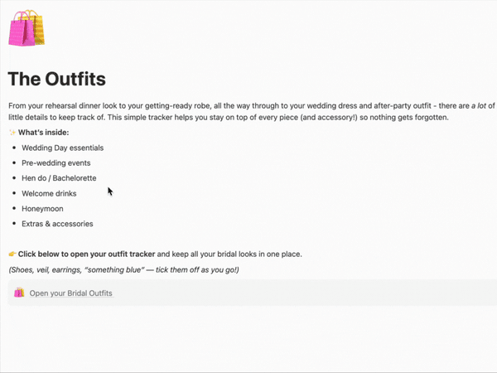Select the Wedding Day essentials list item
Viewport: 497px width, 373px height.
[x=63, y=148]
